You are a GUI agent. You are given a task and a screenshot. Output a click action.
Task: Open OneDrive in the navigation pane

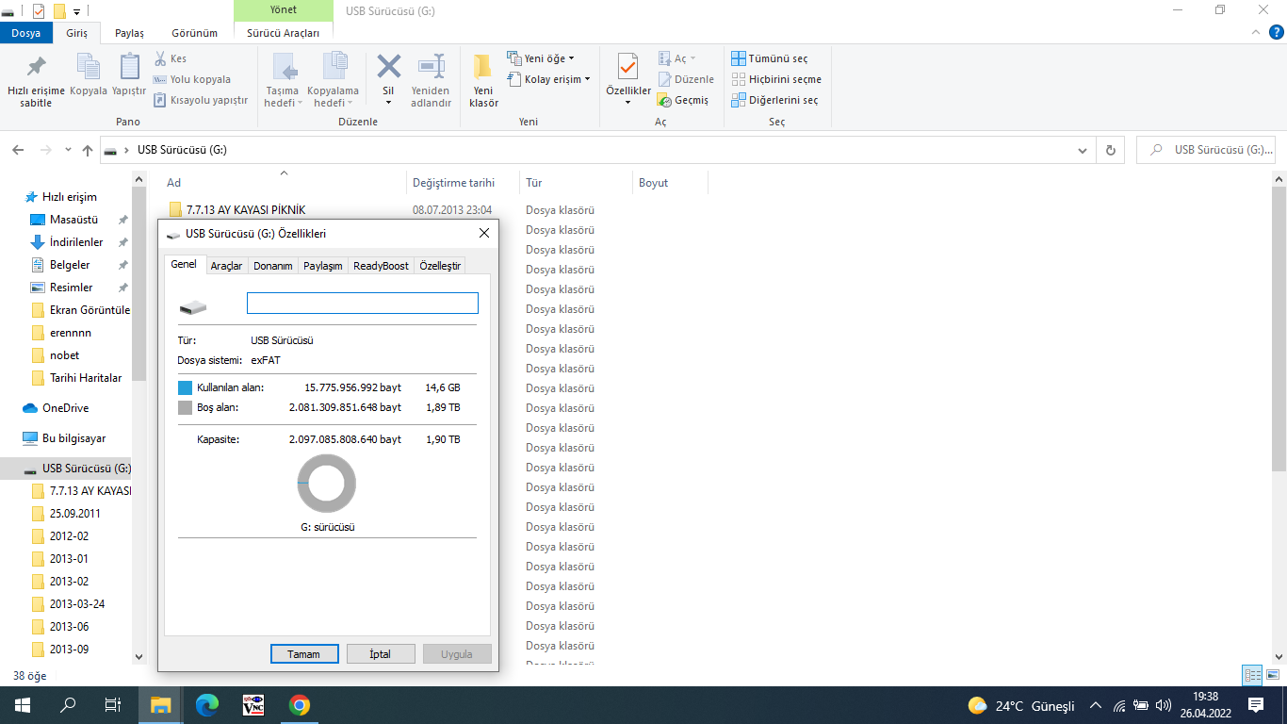65,408
